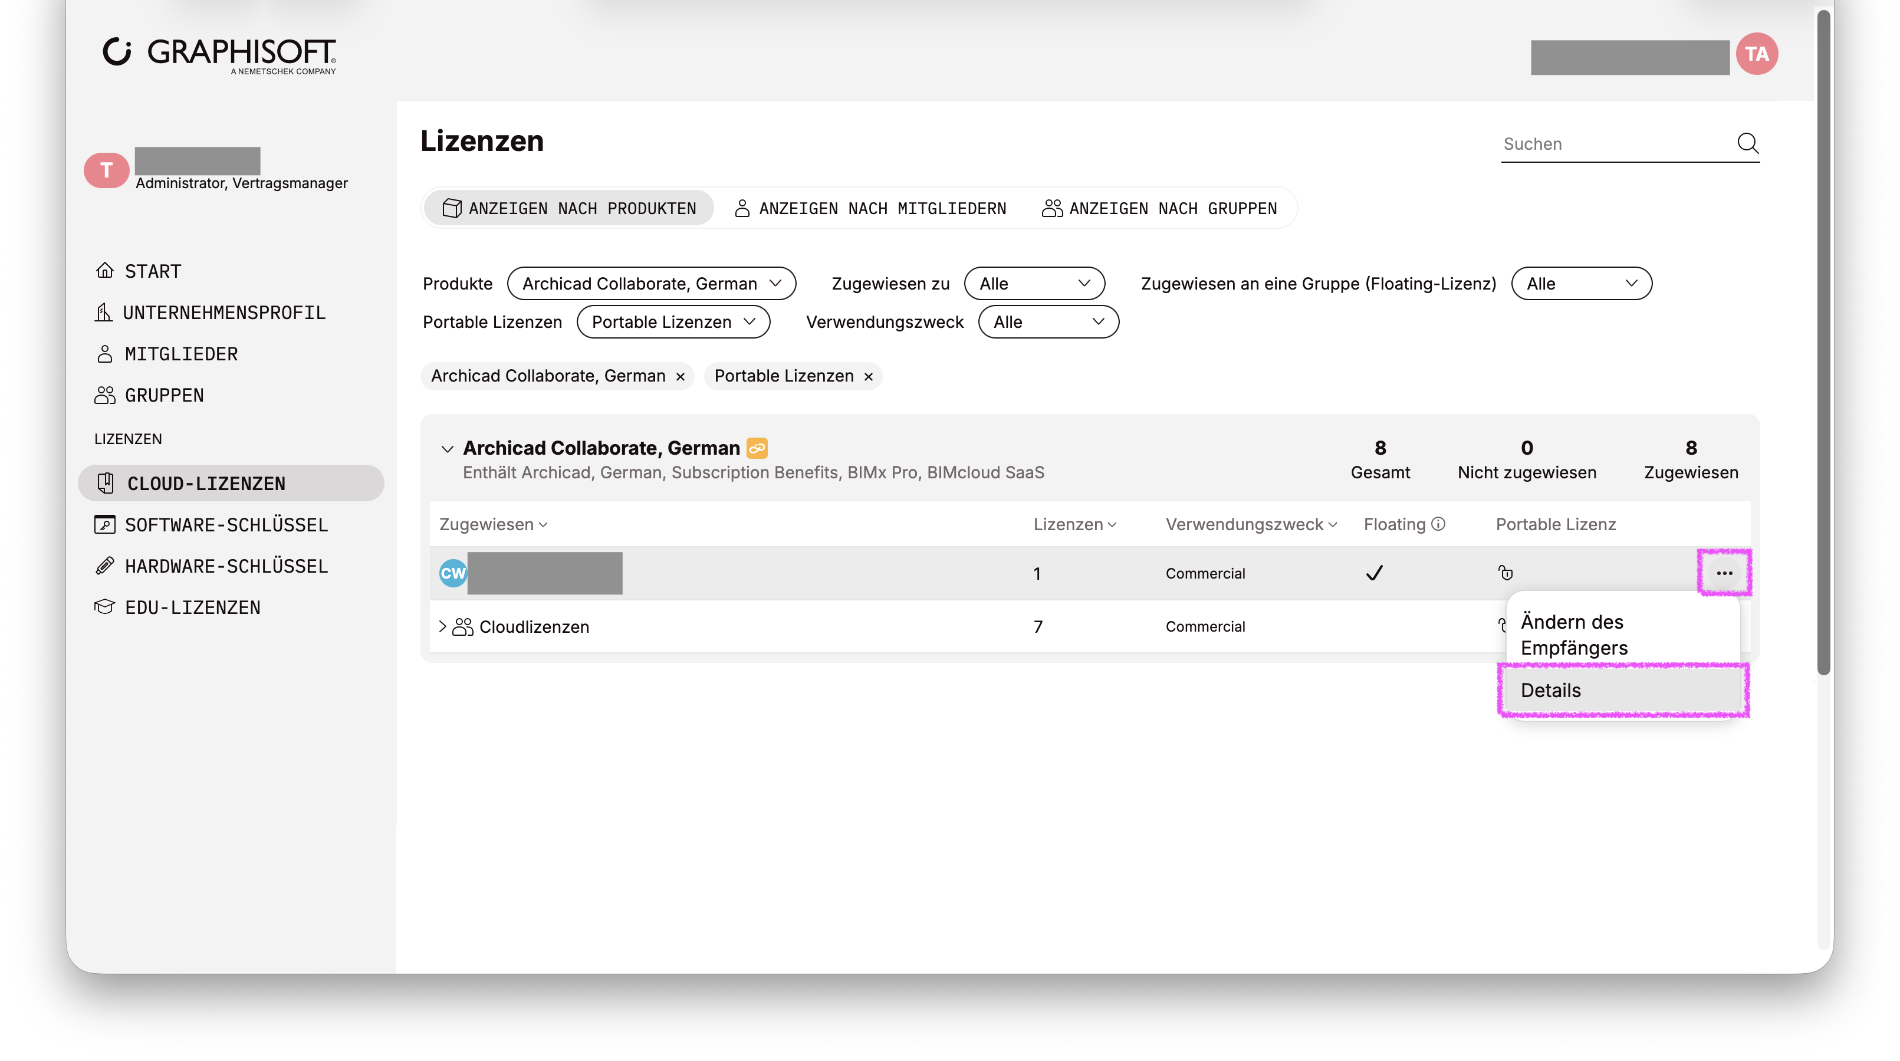Click the Commercial value in Cloudlizenzen row
Screen dimensions: 1900x1061
[x=1205, y=626]
